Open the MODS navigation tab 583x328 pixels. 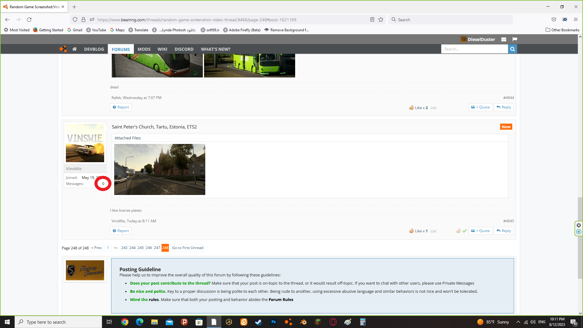click(144, 49)
